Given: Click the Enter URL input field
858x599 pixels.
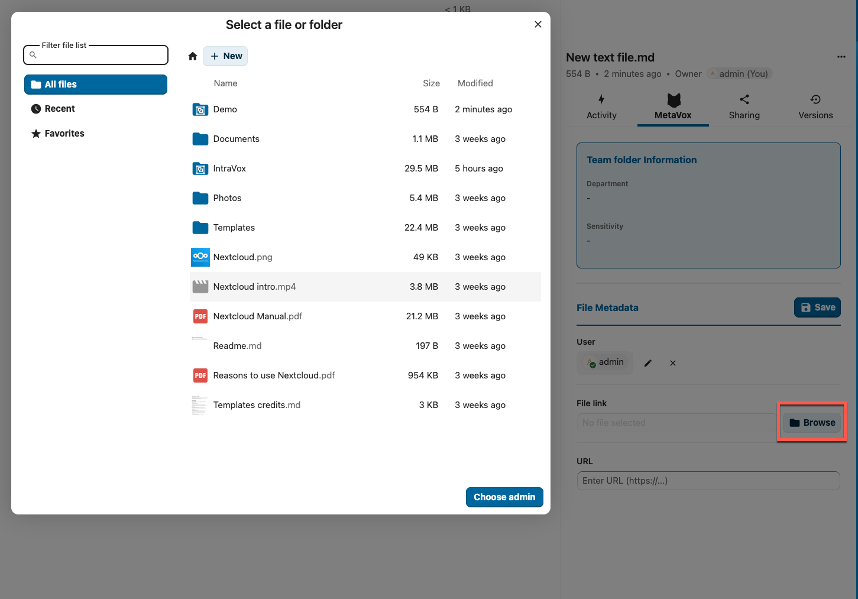Looking at the screenshot, I should 708,481.
